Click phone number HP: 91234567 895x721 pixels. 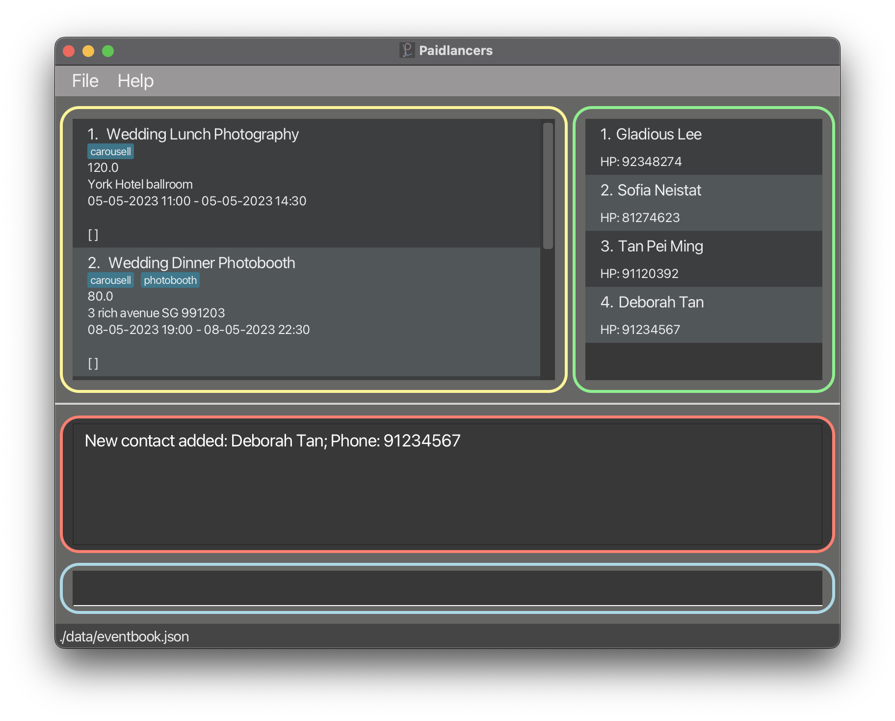(x=640, y=330)
